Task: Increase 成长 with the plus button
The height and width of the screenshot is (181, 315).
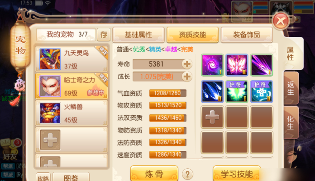Action: click(x=187, y=77)
